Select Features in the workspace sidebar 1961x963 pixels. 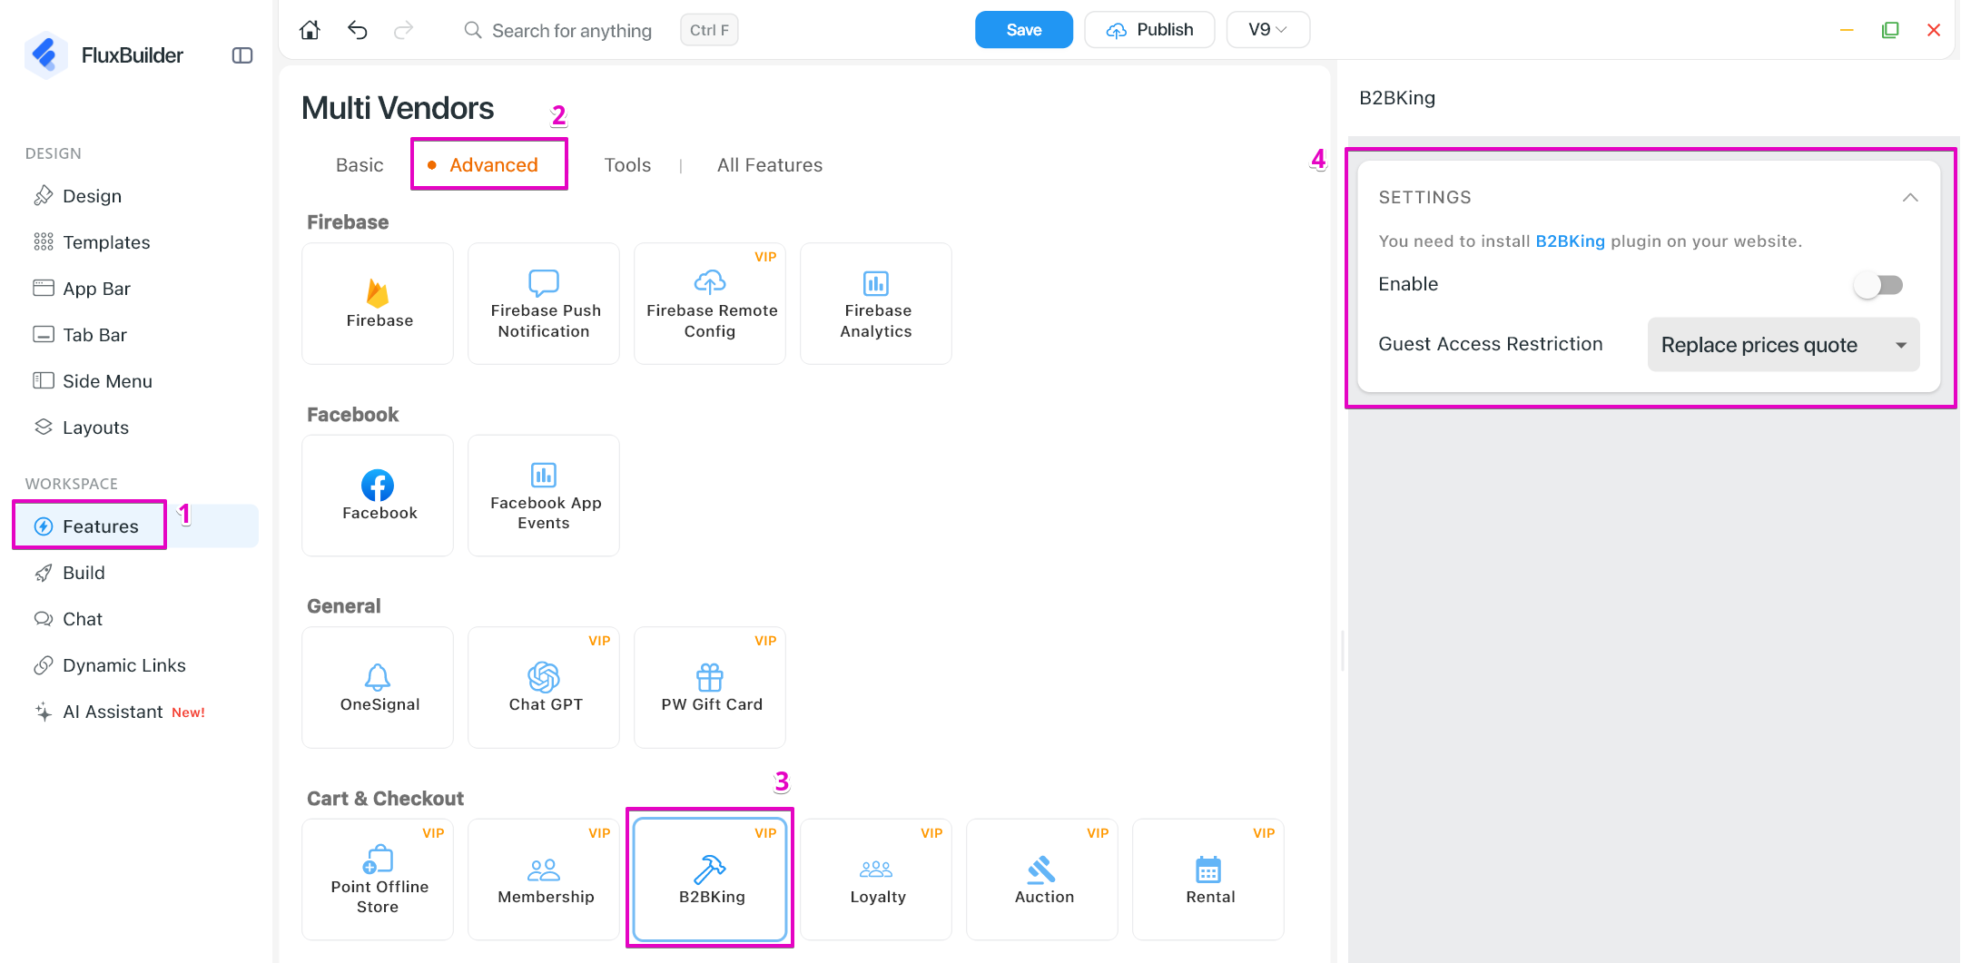136,526
